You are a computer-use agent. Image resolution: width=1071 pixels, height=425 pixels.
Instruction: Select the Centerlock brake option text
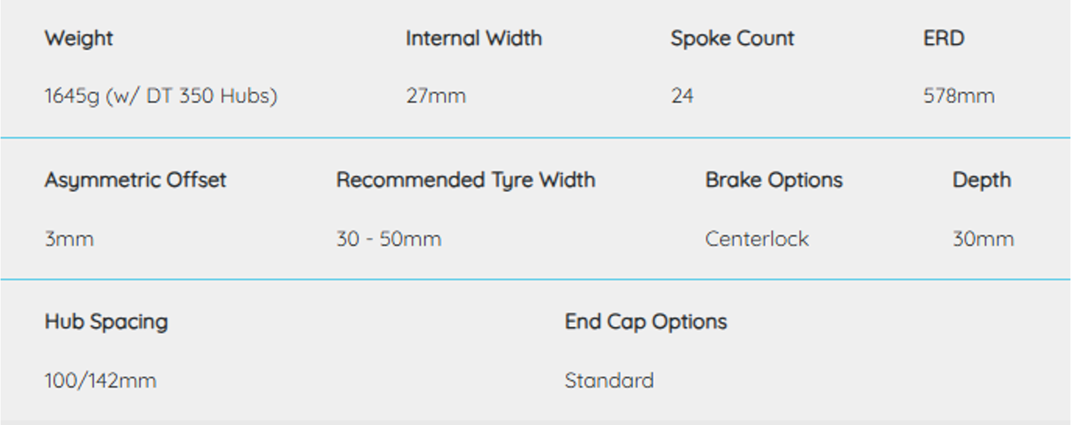[757, 239]
